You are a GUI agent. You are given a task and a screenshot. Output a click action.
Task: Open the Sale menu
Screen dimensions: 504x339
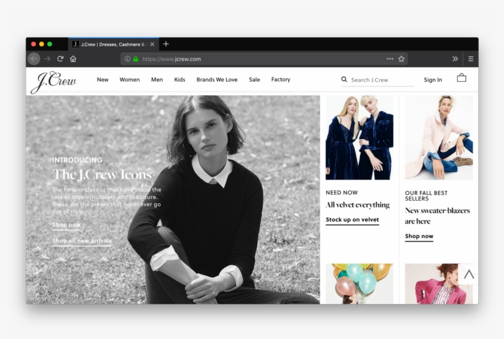pos(254,80)
